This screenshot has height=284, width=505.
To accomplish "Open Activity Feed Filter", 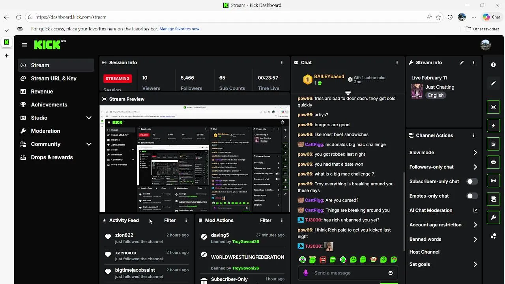I will point(170,220).
